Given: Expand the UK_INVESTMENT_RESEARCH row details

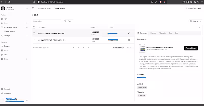Looking at the screenshot, I should (x=129, y=40).
